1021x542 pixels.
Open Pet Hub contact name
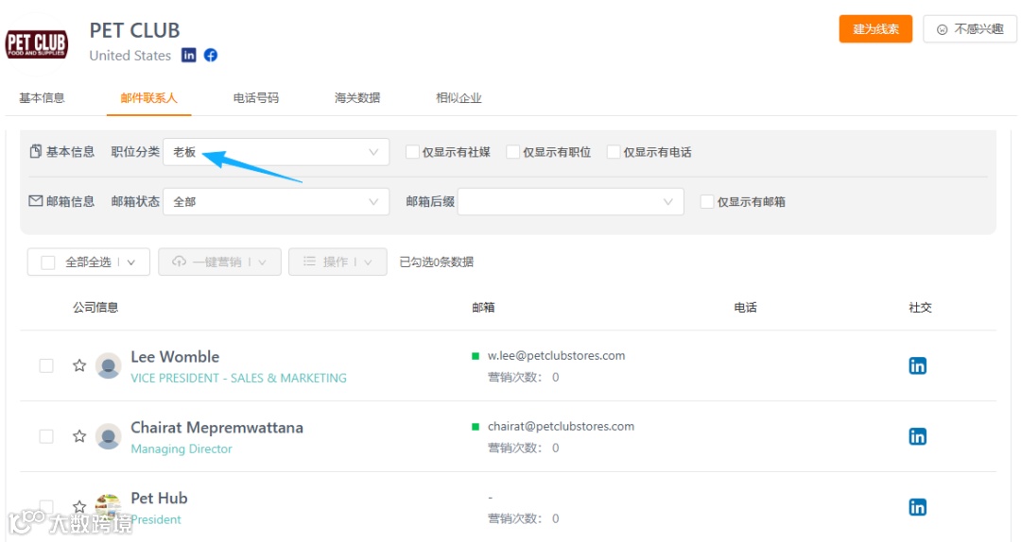point(159,498)
